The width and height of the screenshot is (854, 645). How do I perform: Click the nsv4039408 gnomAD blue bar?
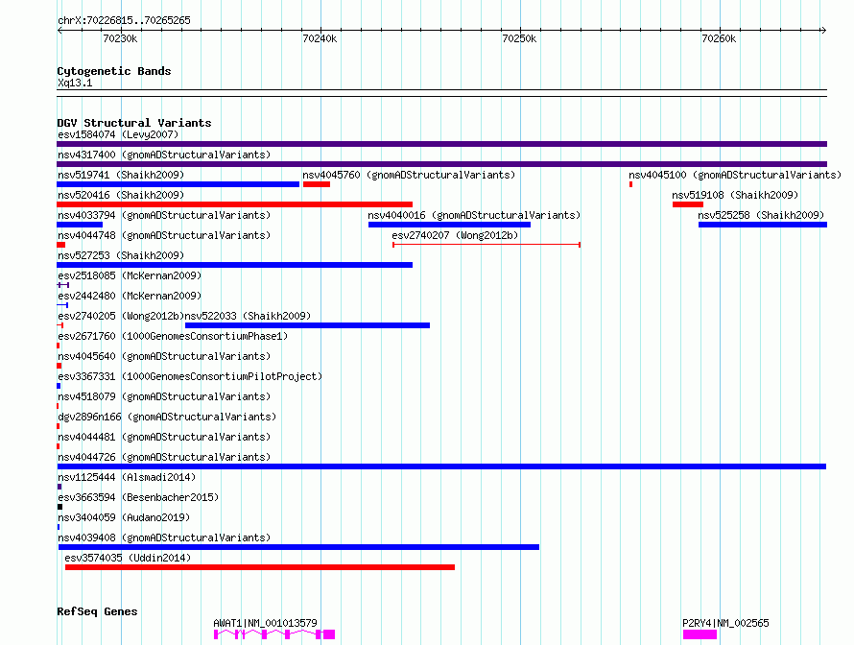(298, 547)
